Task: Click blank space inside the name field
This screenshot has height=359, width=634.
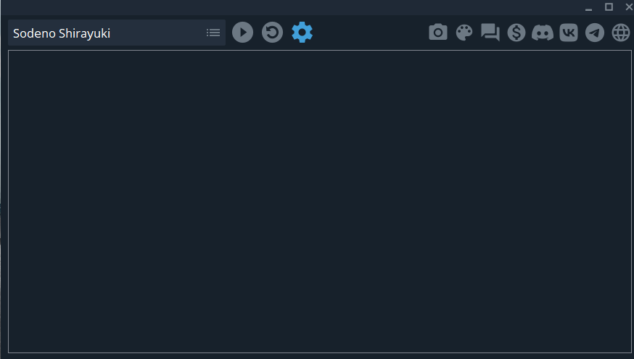Action: (x=157, y=33)
